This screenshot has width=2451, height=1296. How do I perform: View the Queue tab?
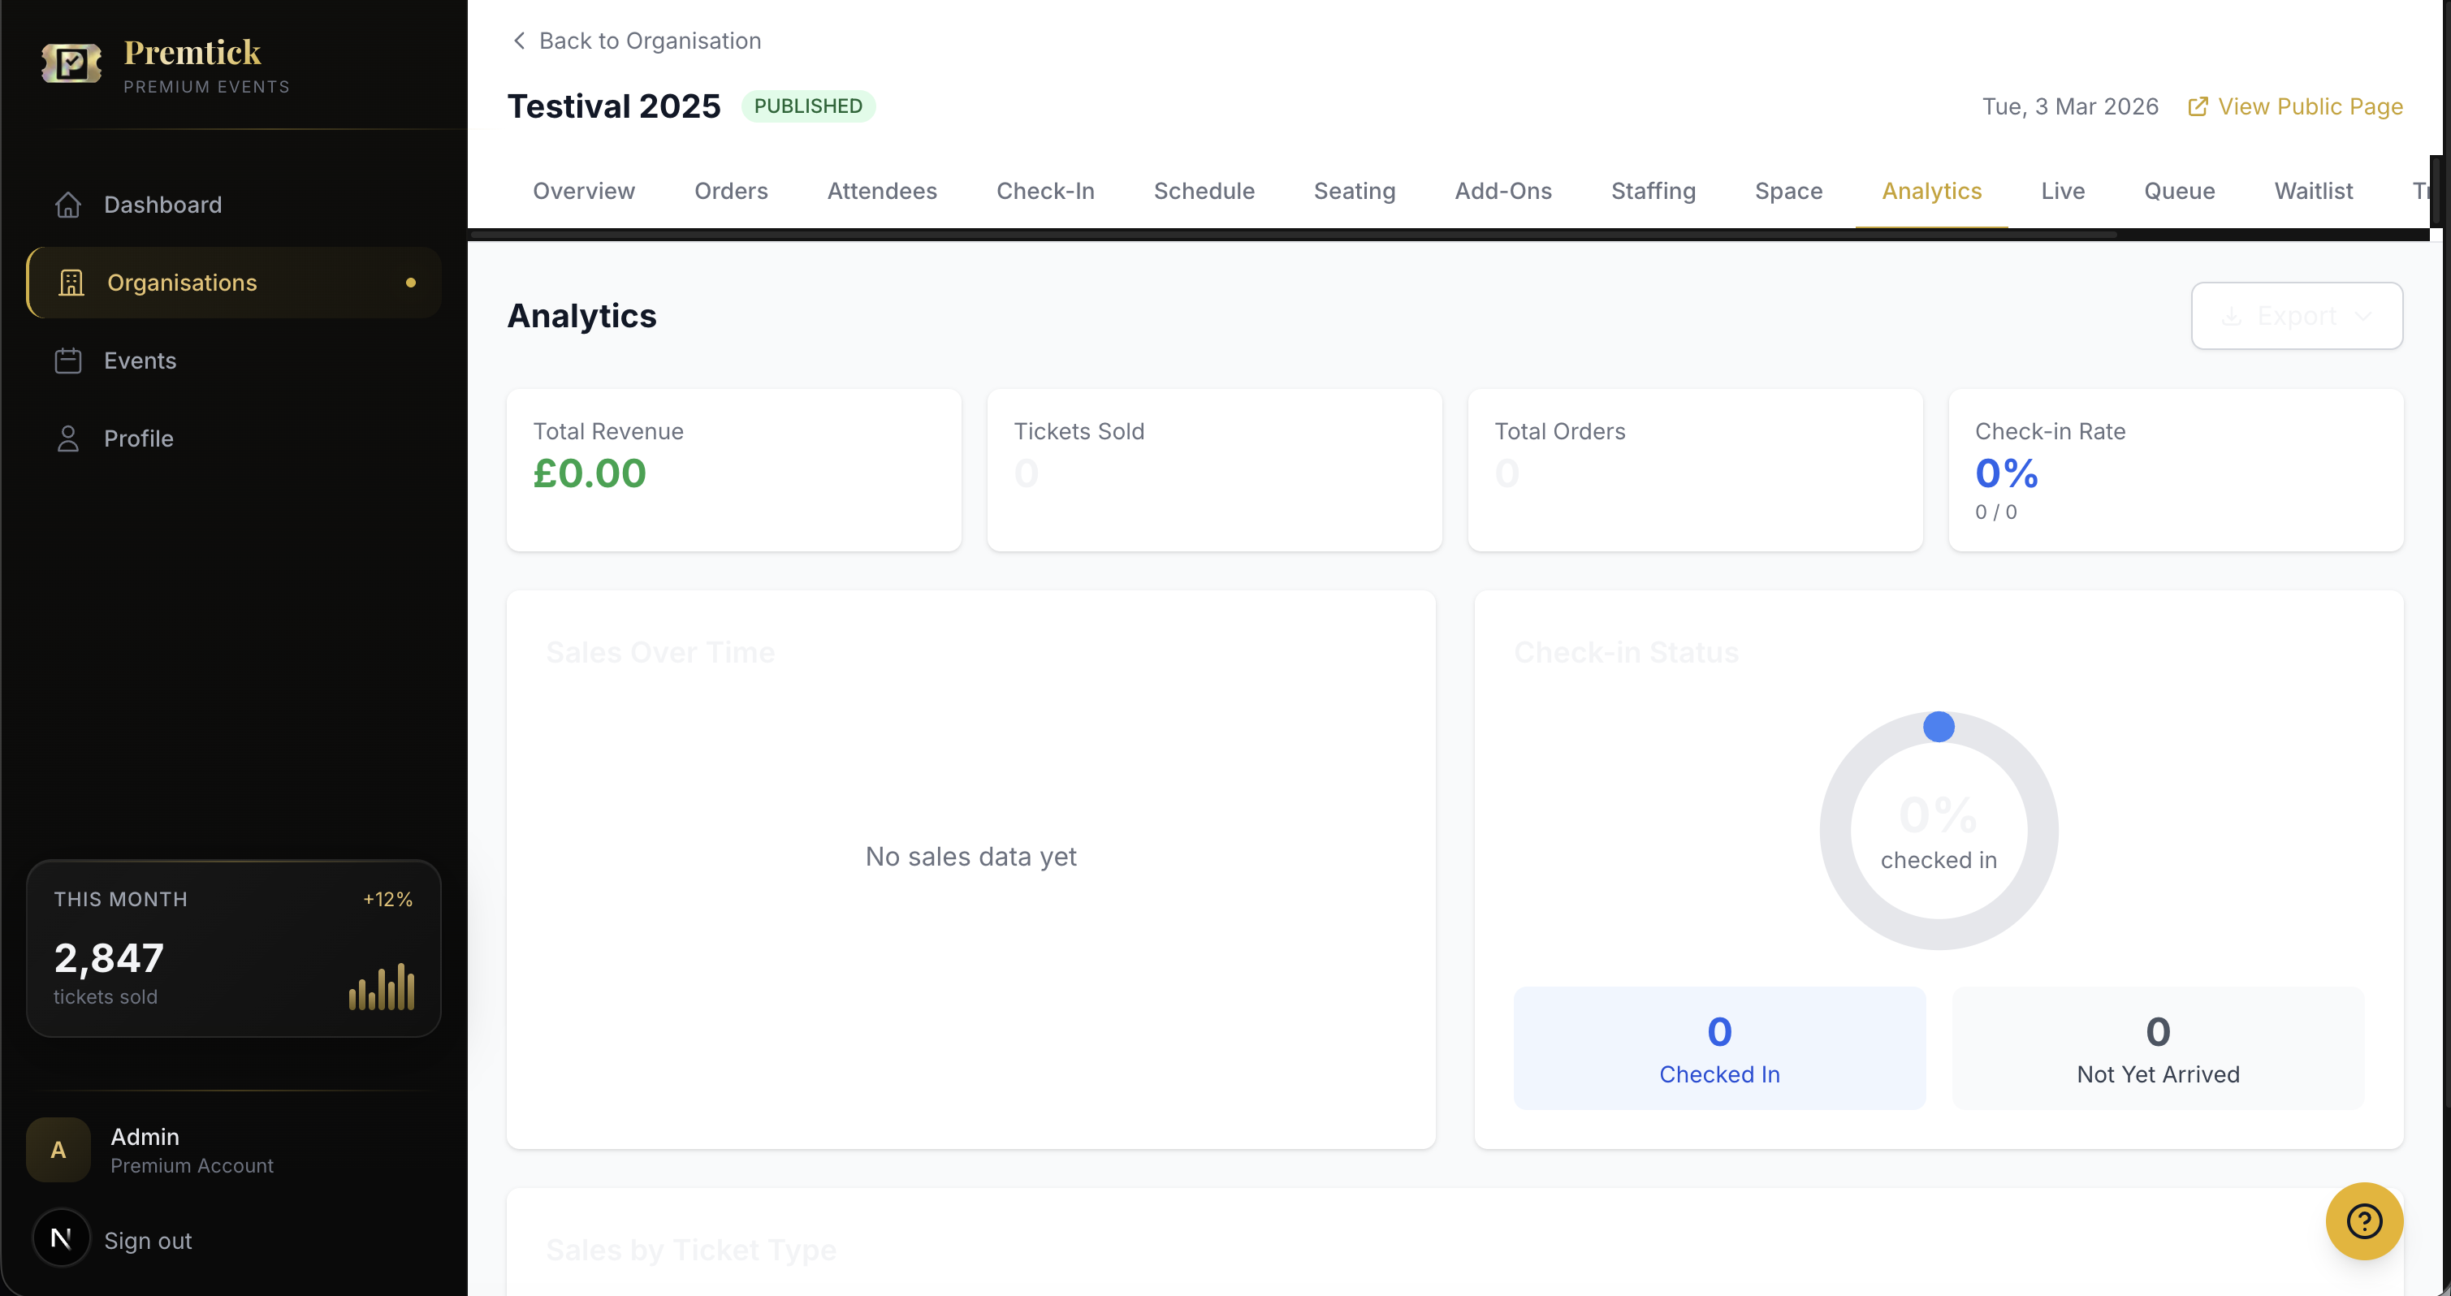tap(2179, 190)
